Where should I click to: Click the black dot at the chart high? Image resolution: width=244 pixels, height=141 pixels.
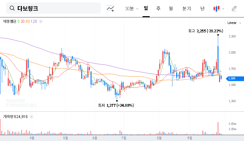pos(218,35)
